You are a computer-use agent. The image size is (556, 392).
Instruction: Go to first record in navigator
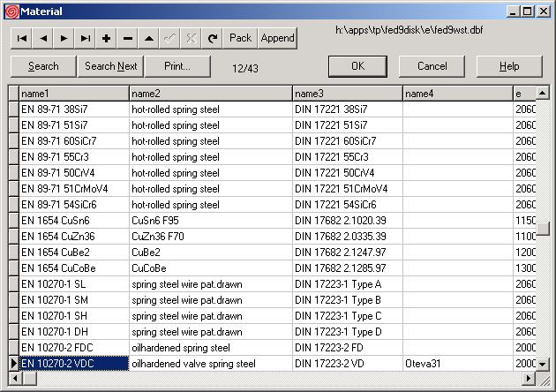pyautogui.click(x=22, y=38)
